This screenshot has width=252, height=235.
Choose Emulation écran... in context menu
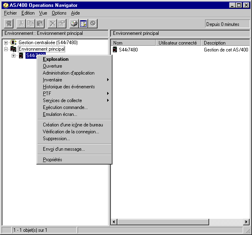pyautogui.click(x=74, y=114)
